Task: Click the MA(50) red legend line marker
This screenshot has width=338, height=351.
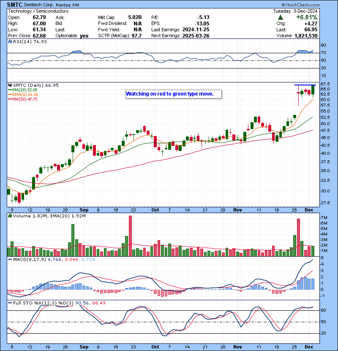Action: (10, 99)
